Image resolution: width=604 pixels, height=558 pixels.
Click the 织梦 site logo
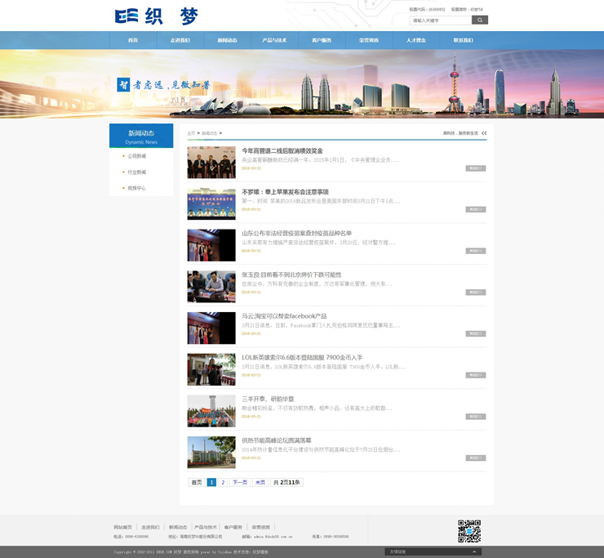pyautogui.click(x=157, y=16)
